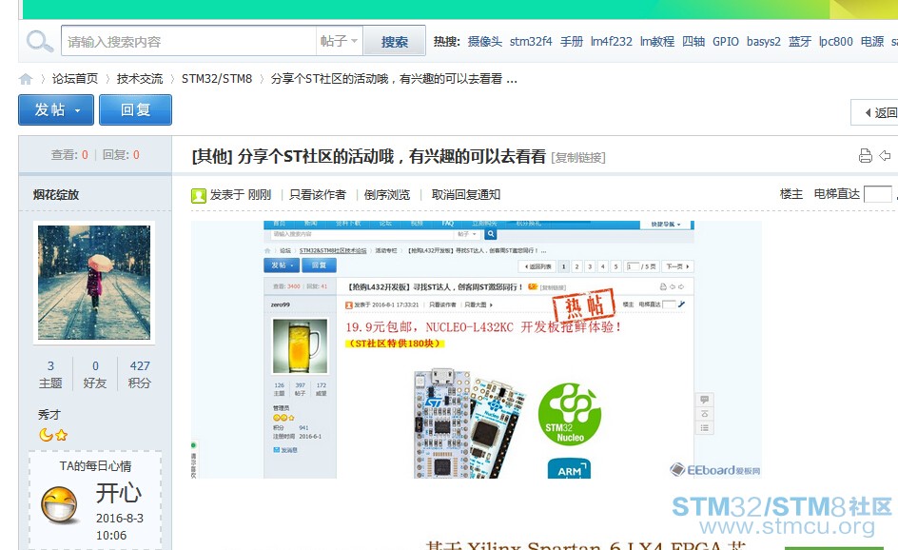Click hot search term lm教程
This screenshot has width=898, height=550.
657,41
